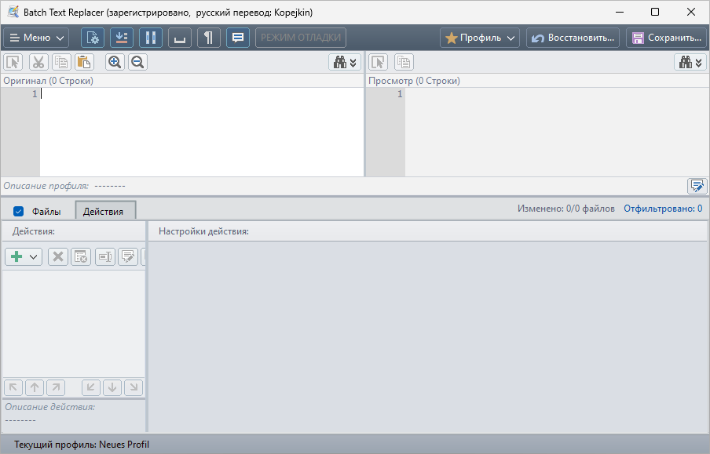710x454 pixels.
Task: Click the Zoom In magnifier icon
Action: (115, 62)
